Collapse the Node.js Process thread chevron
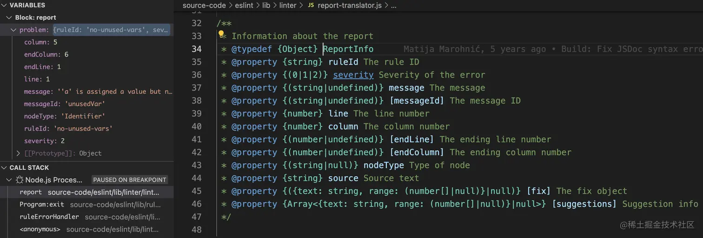 point(9,180)
